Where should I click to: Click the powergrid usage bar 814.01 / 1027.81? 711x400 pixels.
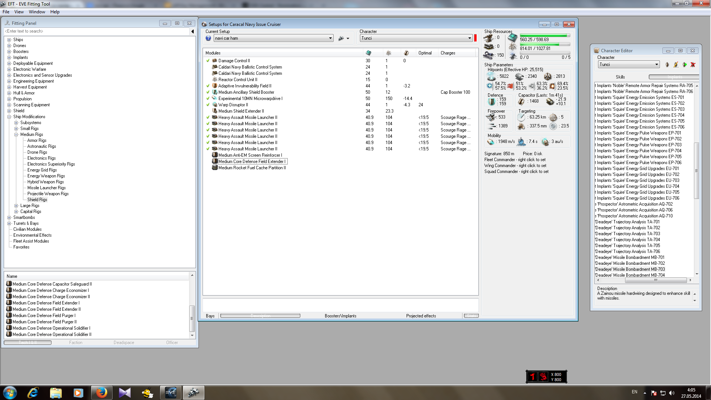point(544,44)
